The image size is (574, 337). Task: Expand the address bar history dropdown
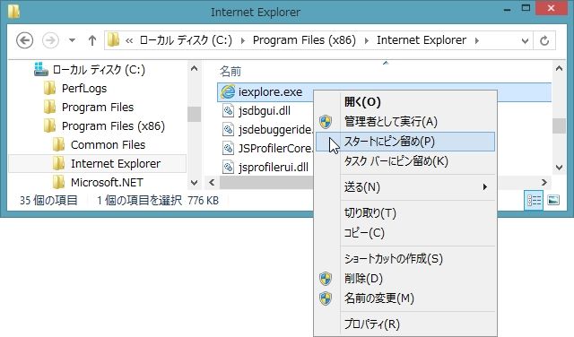(x=525, y=40)
